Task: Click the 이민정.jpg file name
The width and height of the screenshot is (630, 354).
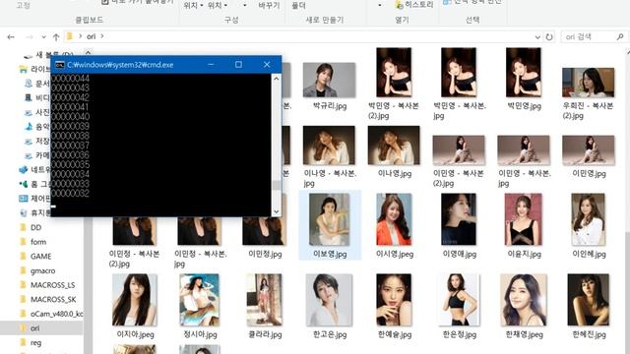Action: [265, 254]
